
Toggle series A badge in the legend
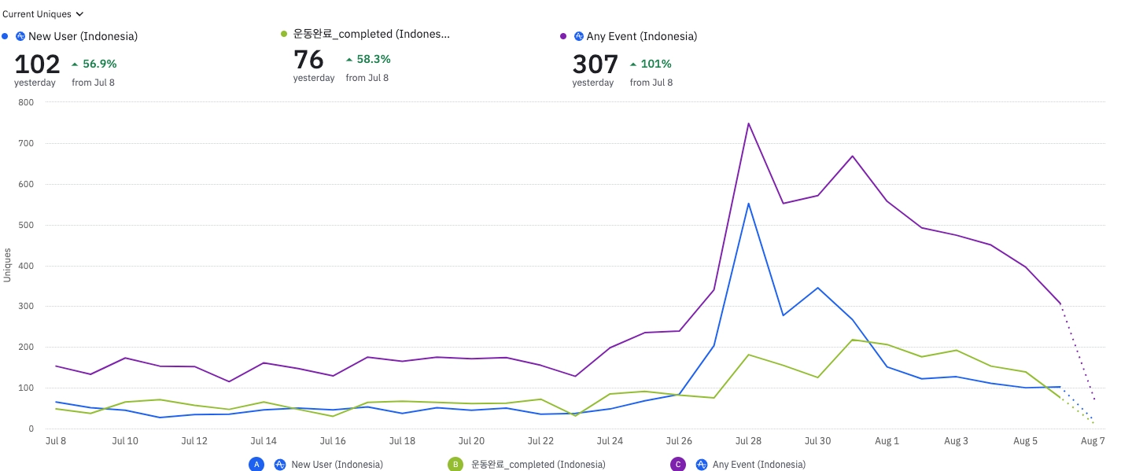click(x=256, y=465)
